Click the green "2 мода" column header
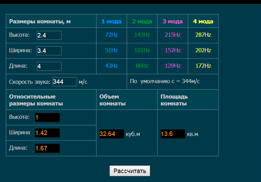This screenshot has height=182, width=261. (142, 21)
